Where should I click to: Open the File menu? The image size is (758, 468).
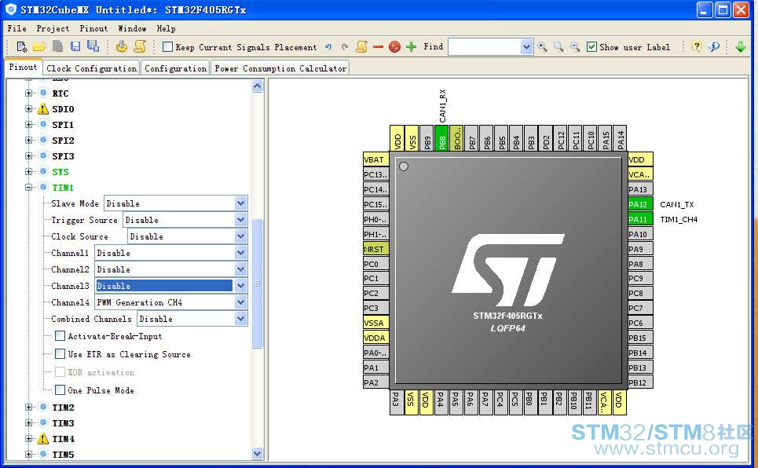coord(17,28)
